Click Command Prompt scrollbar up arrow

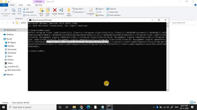(x=167, y=23)
